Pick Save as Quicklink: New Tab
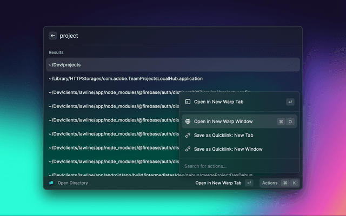Image resolution: width=346 pixels, height=216 pixels. tap(223, 135)
